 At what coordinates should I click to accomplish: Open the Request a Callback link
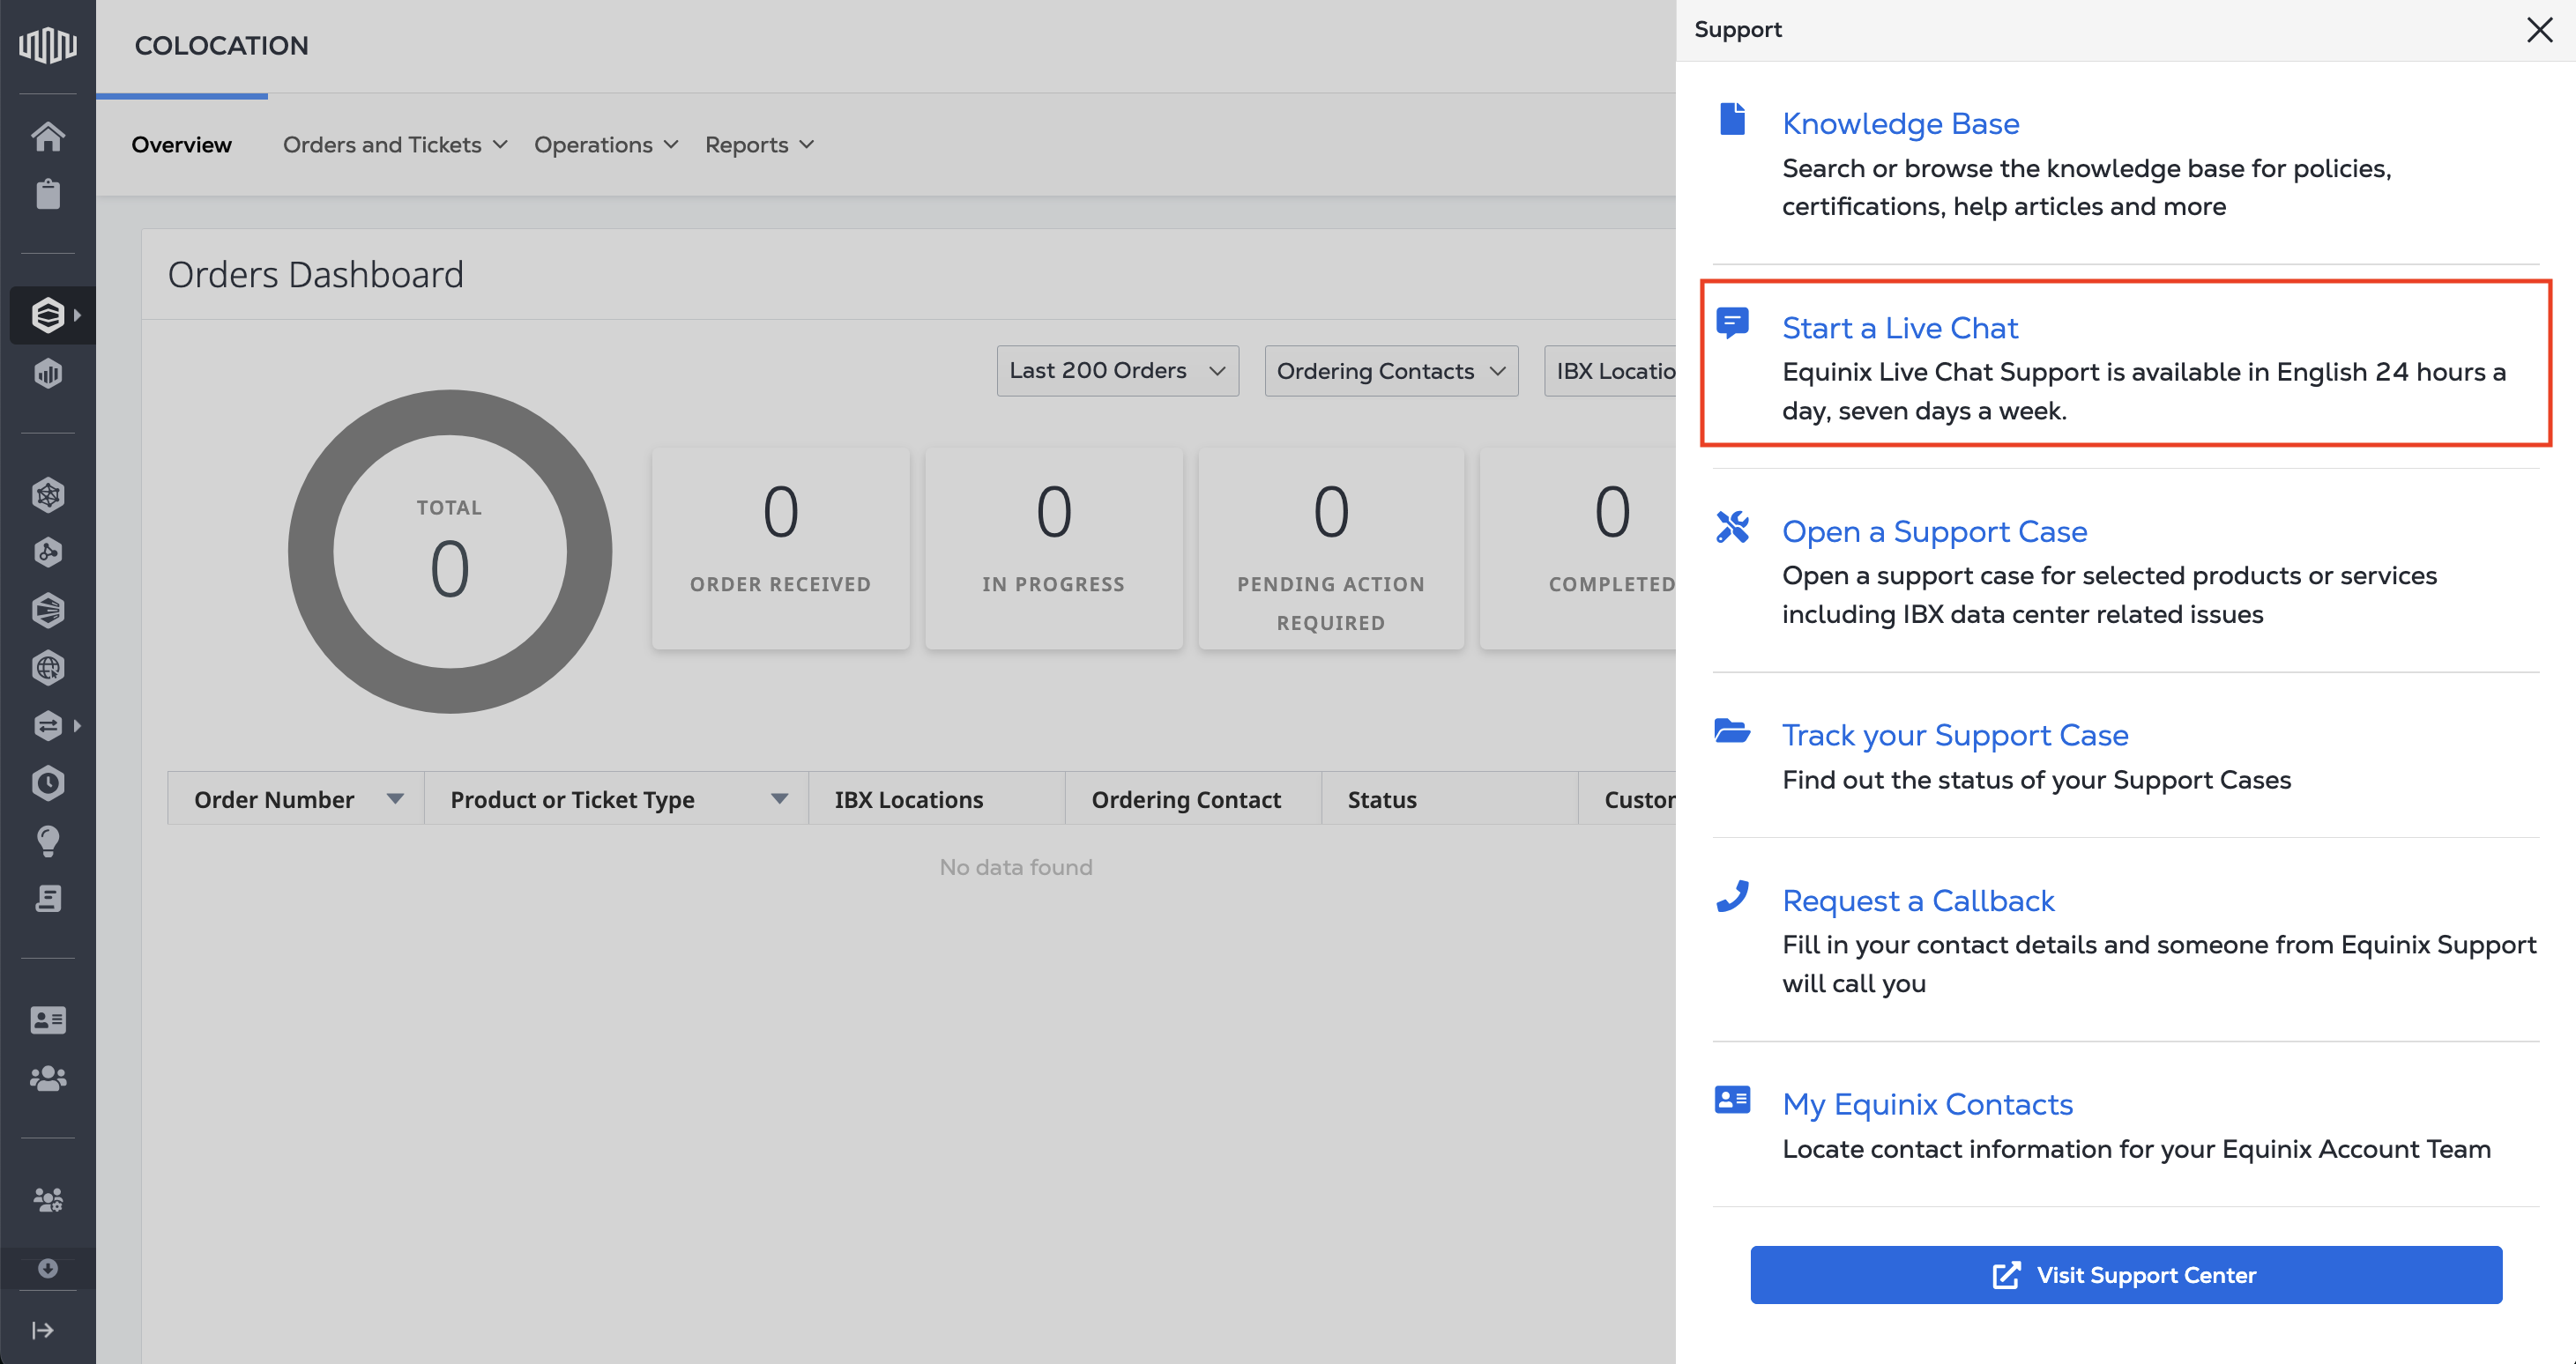tap(1918, 901)
